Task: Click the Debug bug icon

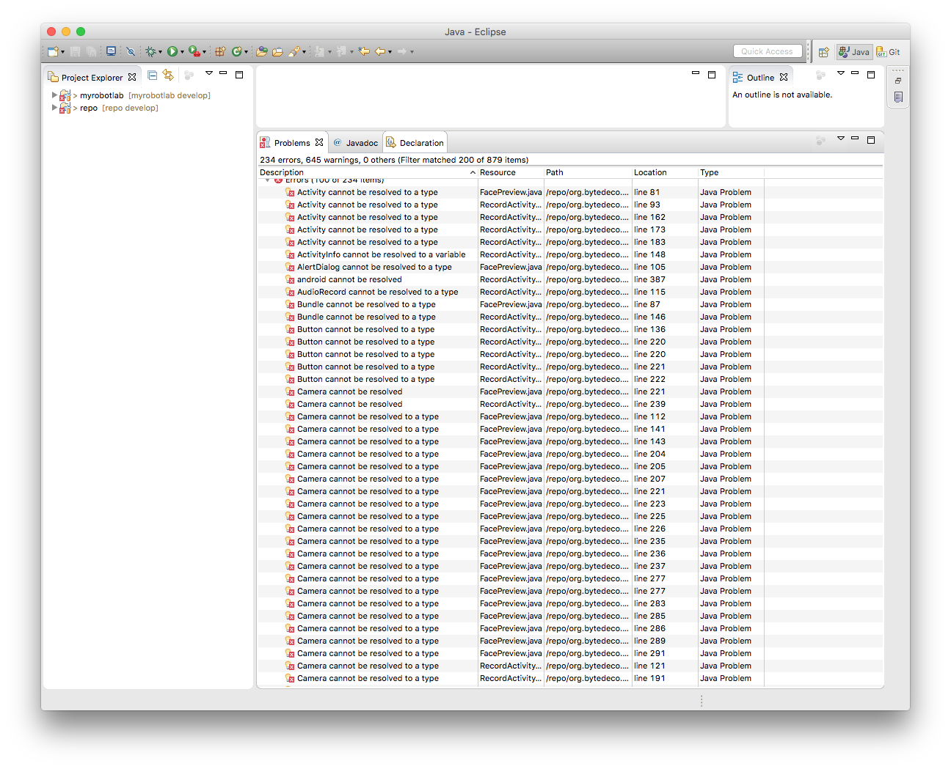Action: (150, 51)
